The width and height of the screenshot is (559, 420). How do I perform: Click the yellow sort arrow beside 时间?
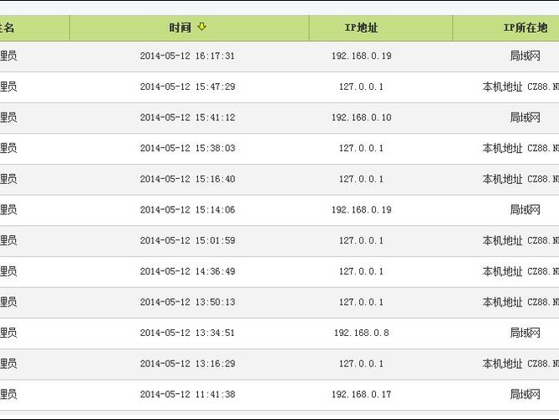(x=201, y=27)
